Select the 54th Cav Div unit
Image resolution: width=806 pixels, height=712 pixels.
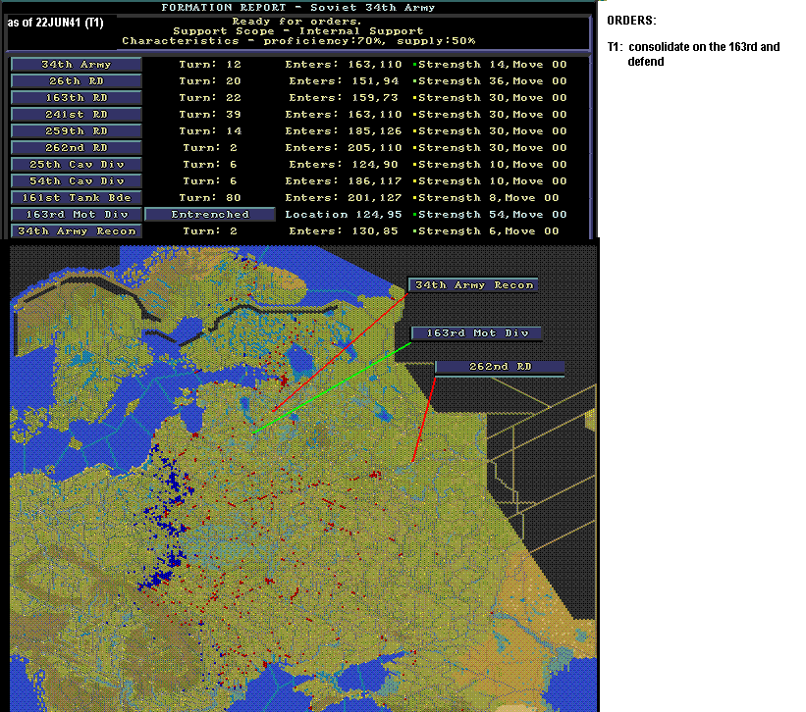pyautogui.click(x=76, y=181)
